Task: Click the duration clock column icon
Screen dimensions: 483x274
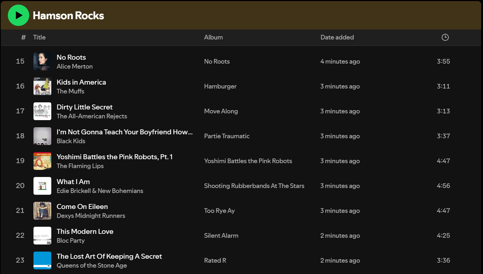Action: (445, 37)
